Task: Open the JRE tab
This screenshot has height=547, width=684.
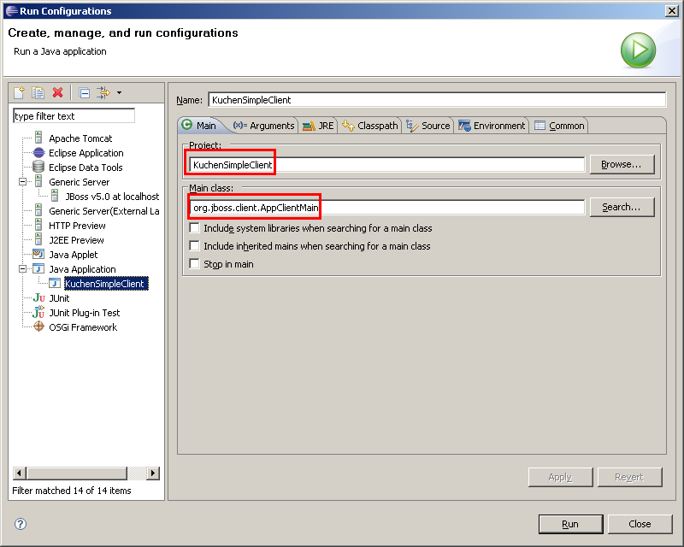Action: (x=318, y=126)
